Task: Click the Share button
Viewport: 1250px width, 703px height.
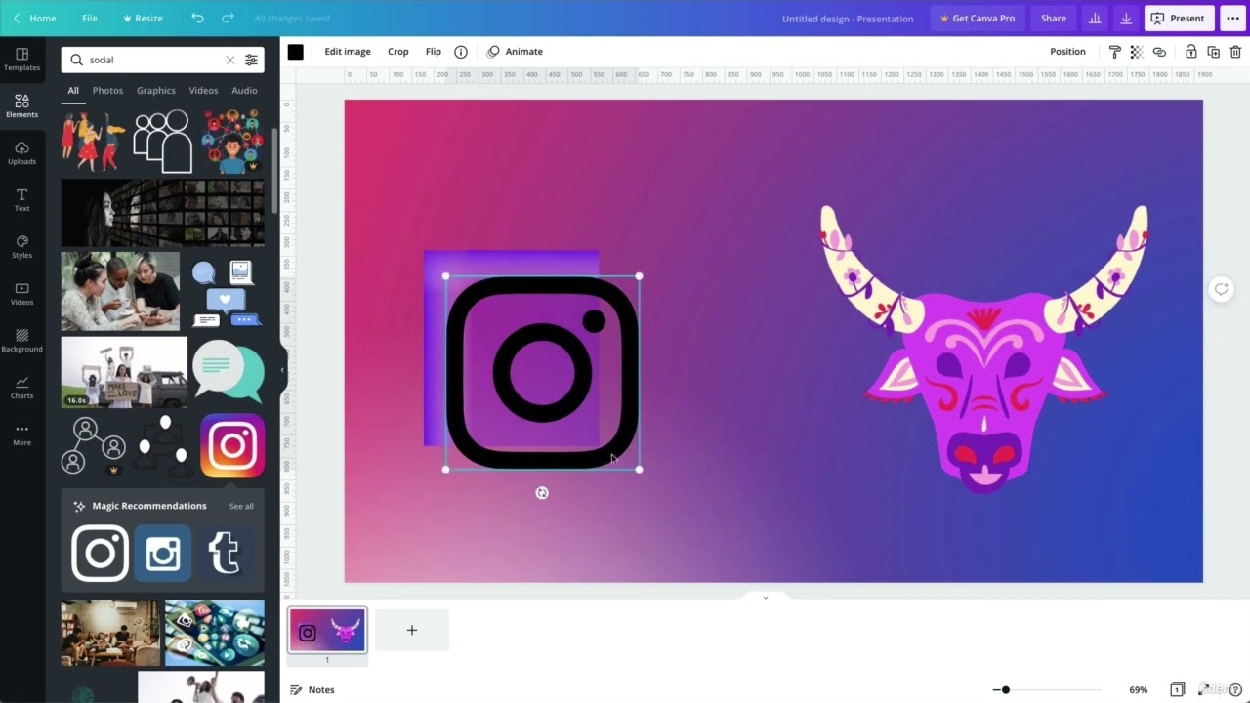Action: [1054, 18]
